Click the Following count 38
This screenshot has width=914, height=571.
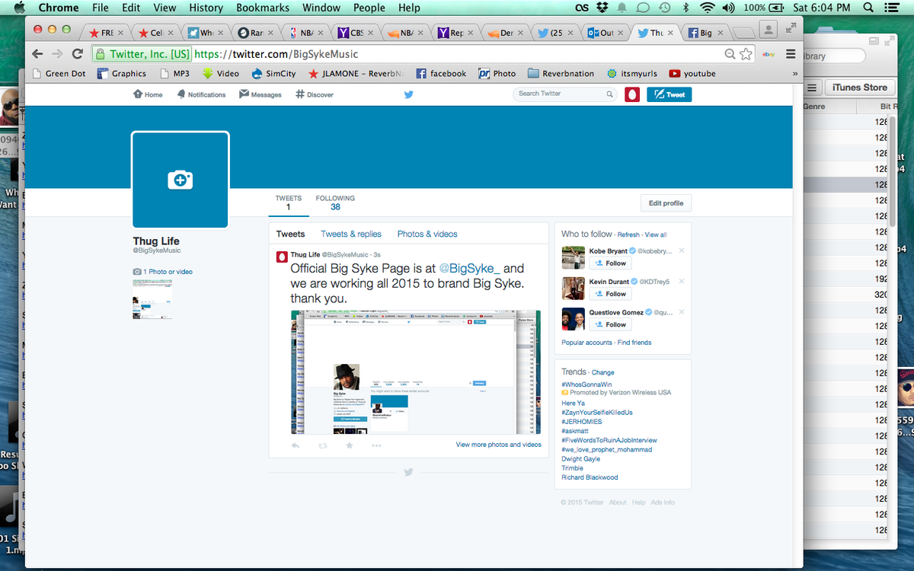pyautogui.click(x=335, y=207)
